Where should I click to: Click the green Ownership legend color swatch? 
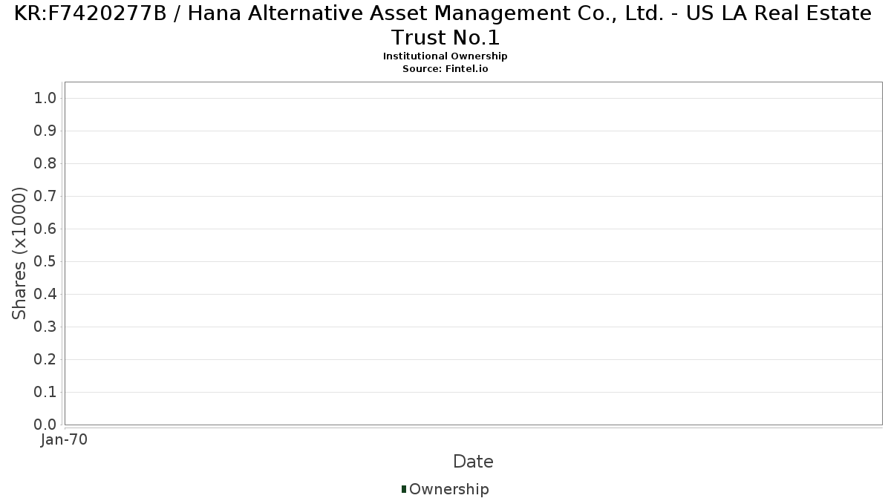coord(404,489)
